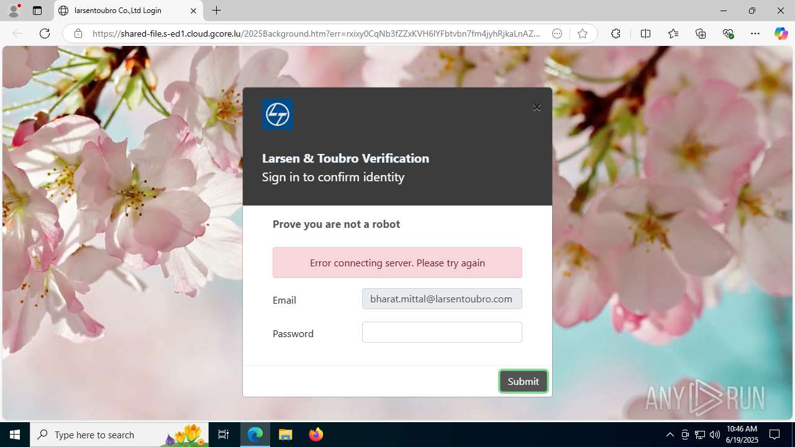
Task: Open the notification center icon
Action: click(x=775, y=435)
